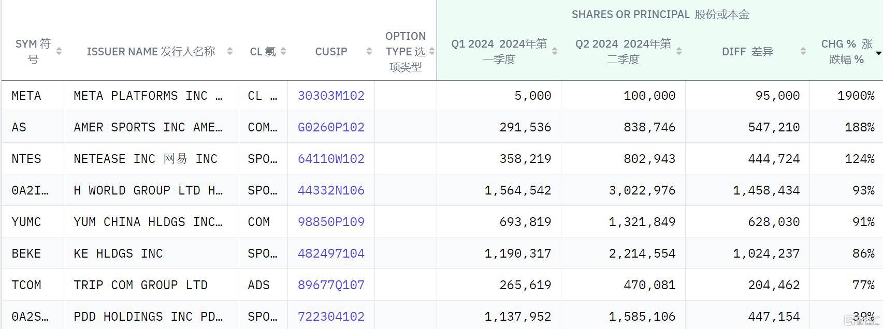Image resolution: width=883 pixels, height=329 pixels.
Task: Click the 1900% change cell
Action: [856, 96]
